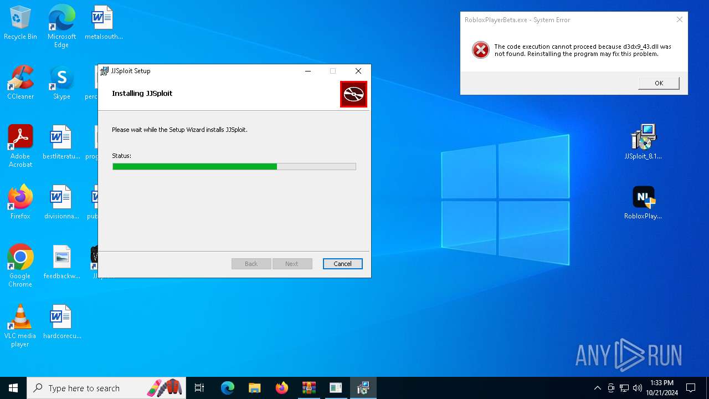Open the Recycle Bin desktop icon
The image size is (709, 399).
point(20,23)
